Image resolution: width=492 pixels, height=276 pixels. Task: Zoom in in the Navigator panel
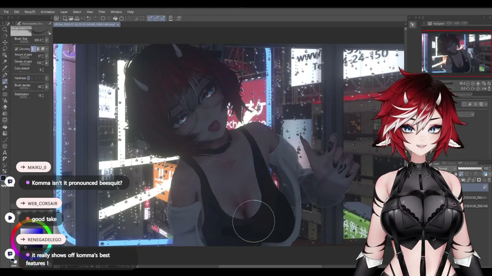(x=473, y=83)
